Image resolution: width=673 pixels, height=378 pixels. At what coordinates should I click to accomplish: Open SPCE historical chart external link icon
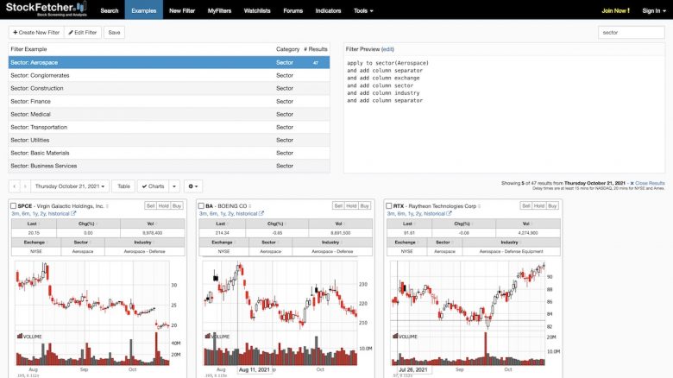pyautogui.click(x=73, y=213)
